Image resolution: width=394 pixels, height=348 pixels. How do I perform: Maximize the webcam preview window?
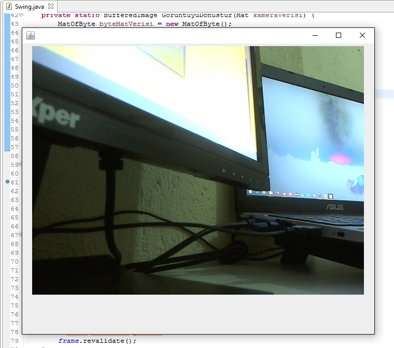339,35
